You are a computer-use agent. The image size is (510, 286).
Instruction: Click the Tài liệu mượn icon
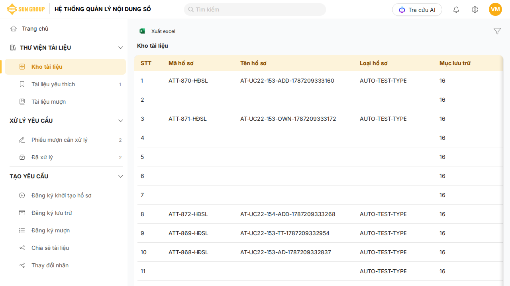pos(22,102)
